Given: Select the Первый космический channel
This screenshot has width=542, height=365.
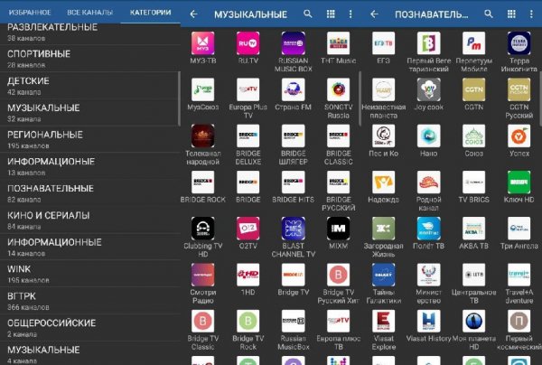Looking at the screenshot, I should pos(519,321).
